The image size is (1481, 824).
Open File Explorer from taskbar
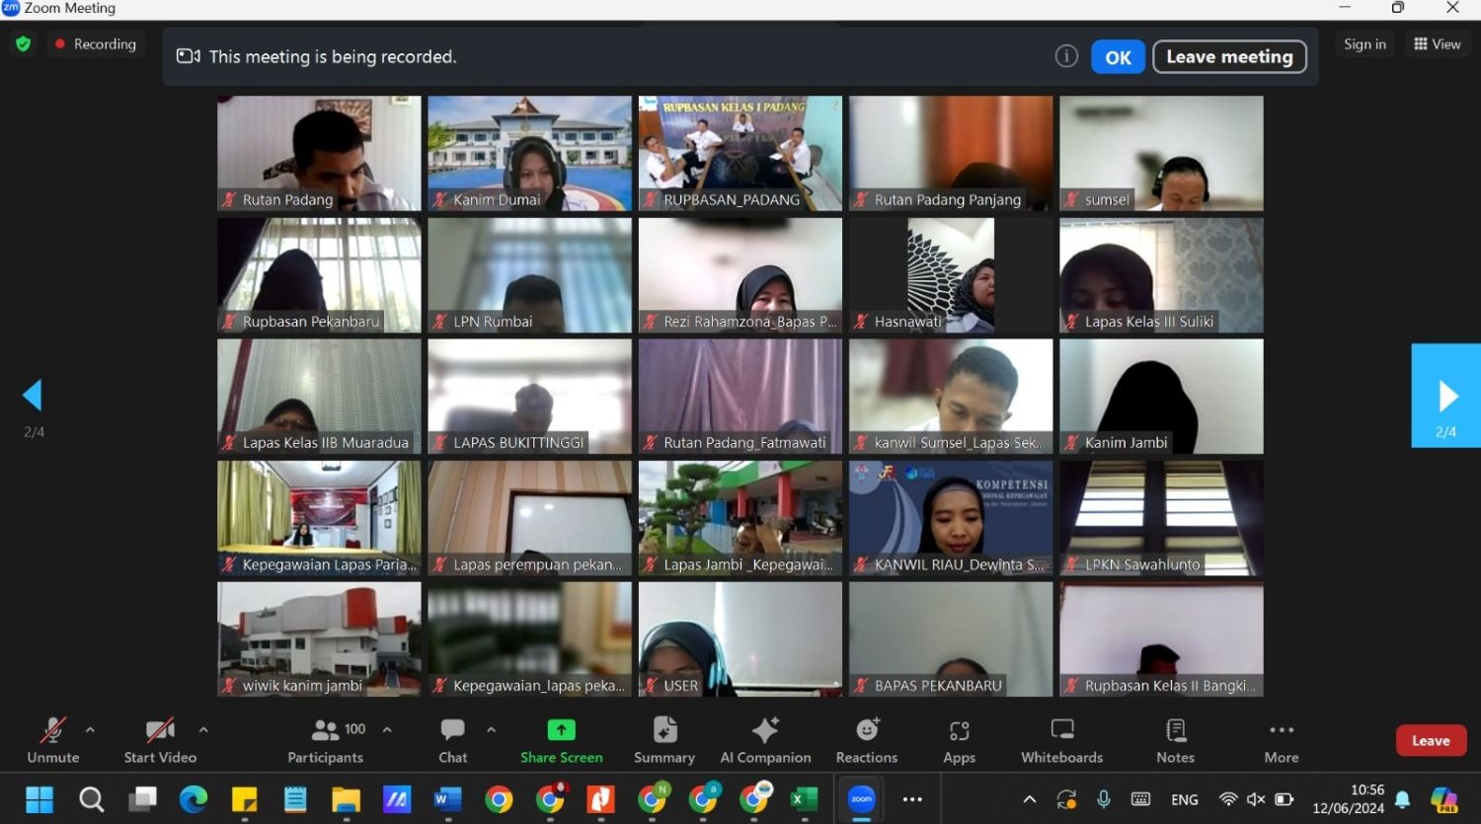(346, 799)
